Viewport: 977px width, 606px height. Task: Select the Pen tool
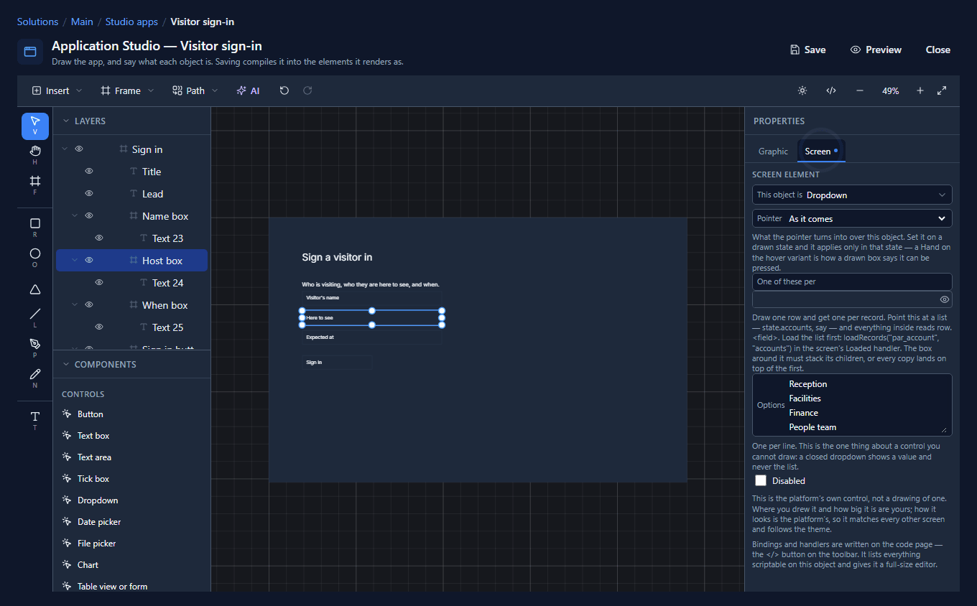click(35, 348)
